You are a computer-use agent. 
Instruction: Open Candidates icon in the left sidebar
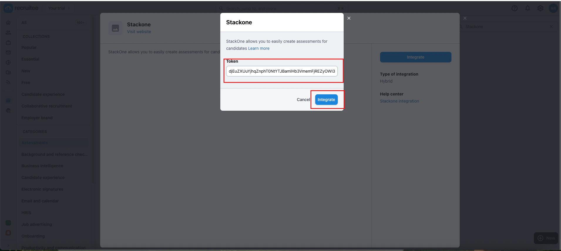click(8, 33)
